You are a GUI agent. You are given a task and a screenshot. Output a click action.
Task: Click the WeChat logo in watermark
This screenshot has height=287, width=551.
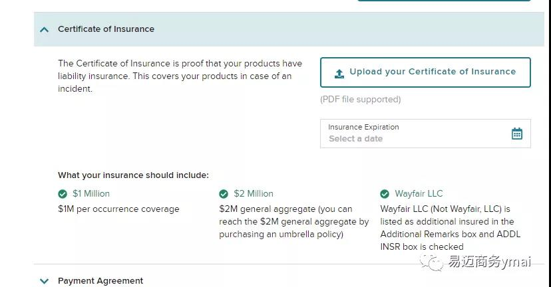(432, 262)
